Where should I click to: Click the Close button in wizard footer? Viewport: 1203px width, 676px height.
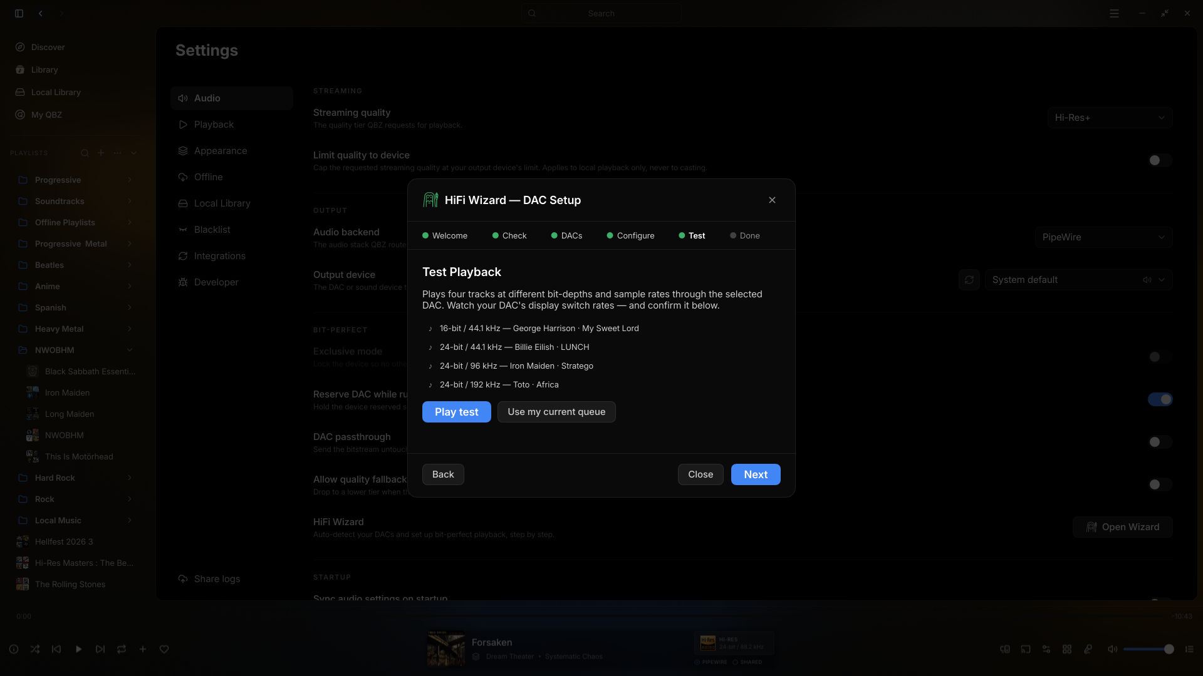(700, 474)
